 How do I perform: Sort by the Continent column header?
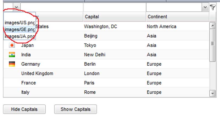tap(177, 17)
